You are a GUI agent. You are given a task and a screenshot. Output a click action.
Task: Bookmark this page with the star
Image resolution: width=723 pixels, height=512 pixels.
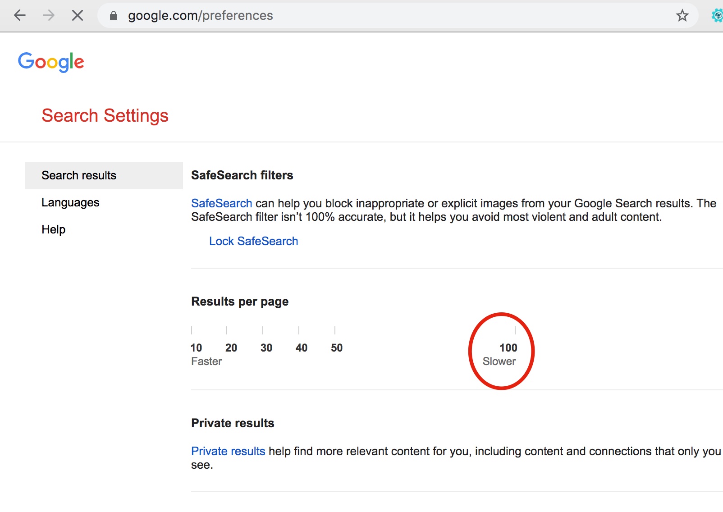click(x=682, y=16)
